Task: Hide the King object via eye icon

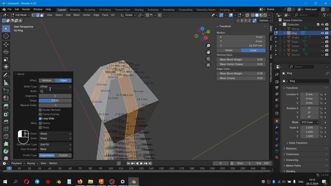Action: [322, 33]
